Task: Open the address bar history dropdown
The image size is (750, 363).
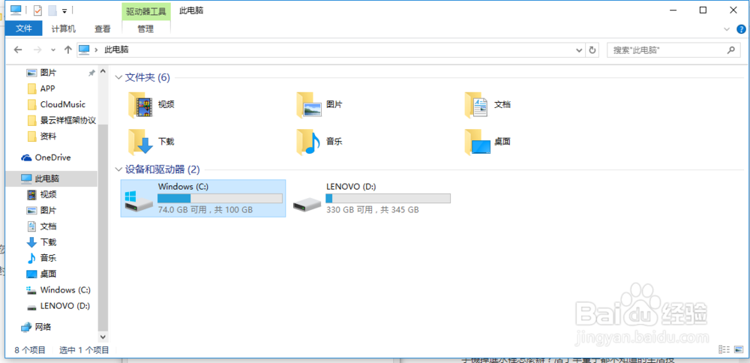Action: coord(579,49)
